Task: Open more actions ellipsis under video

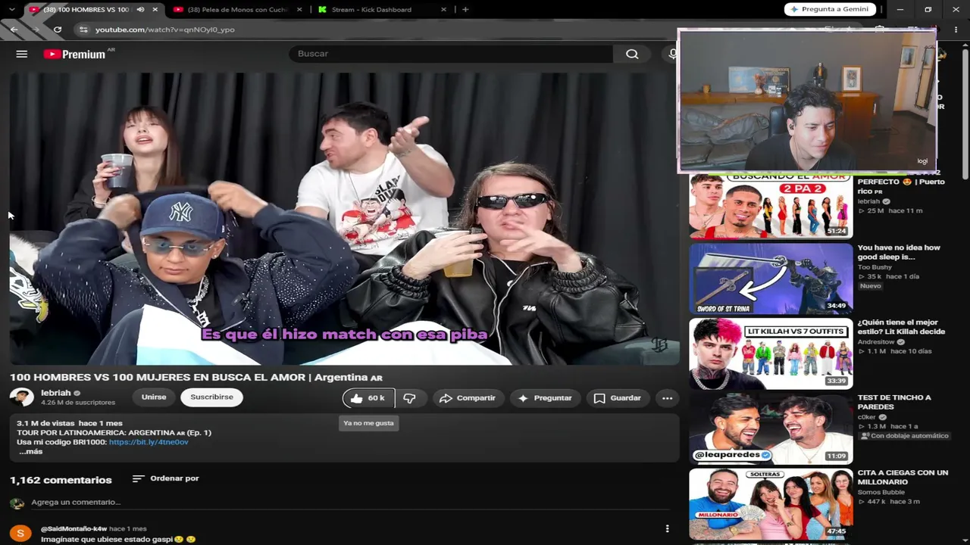Action: tap(667, 398)
